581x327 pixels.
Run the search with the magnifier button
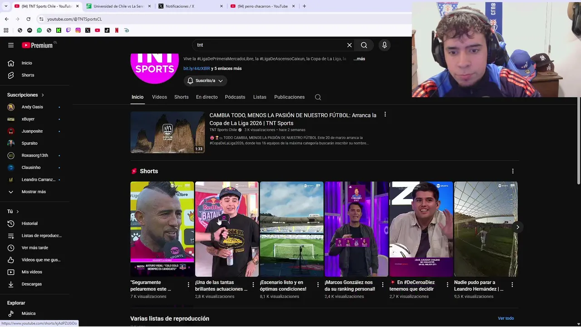364,45
